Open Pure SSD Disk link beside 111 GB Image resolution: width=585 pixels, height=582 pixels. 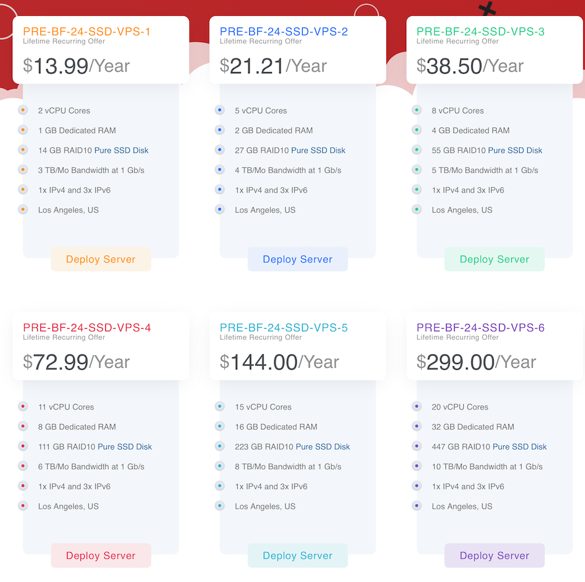pos(124,447)
